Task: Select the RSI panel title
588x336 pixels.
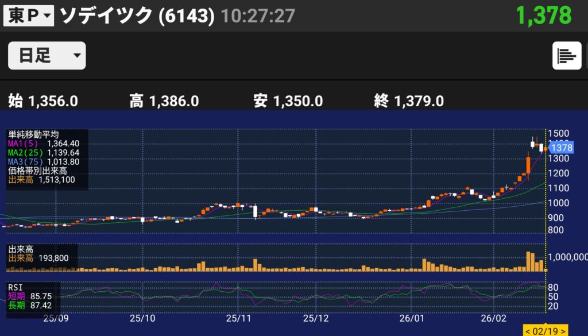Action: [15, 287]
